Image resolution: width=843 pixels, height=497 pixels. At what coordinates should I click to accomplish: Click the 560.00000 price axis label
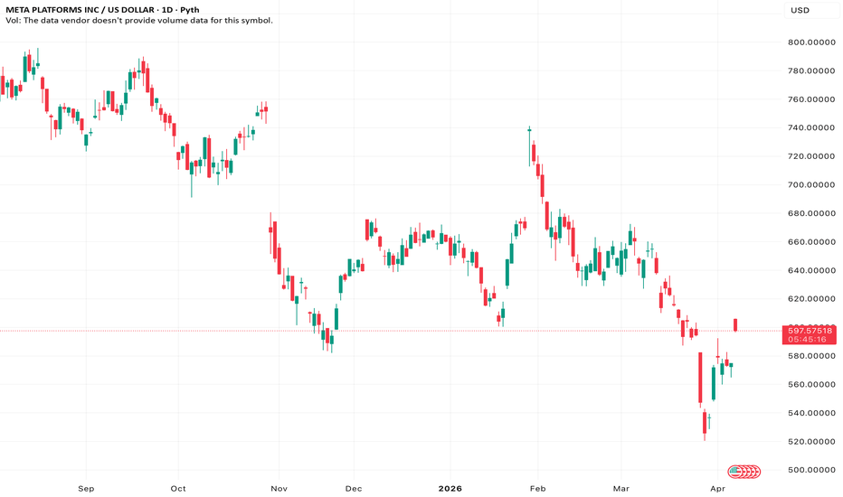[811, 384]
